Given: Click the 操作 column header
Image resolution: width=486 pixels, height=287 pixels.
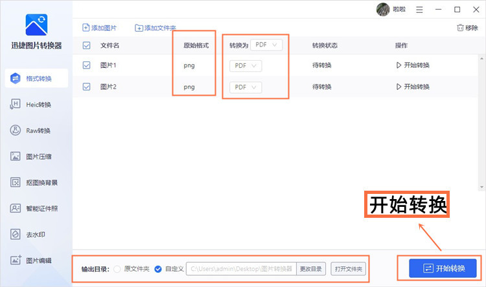Looking at the screenshot, I should pyautogui.click(x=401, y=45).
